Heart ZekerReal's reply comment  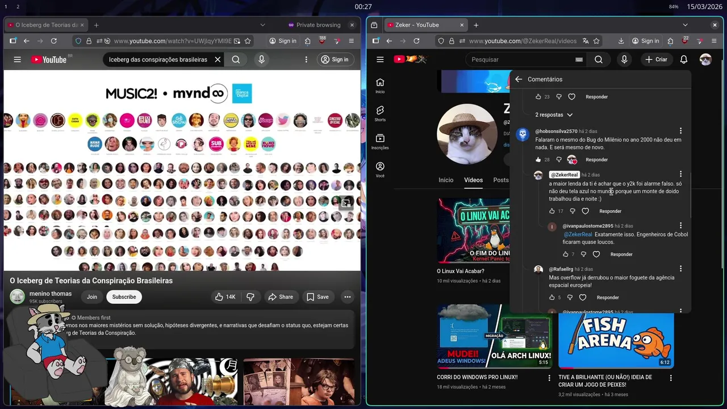click(x=586, y=211)
